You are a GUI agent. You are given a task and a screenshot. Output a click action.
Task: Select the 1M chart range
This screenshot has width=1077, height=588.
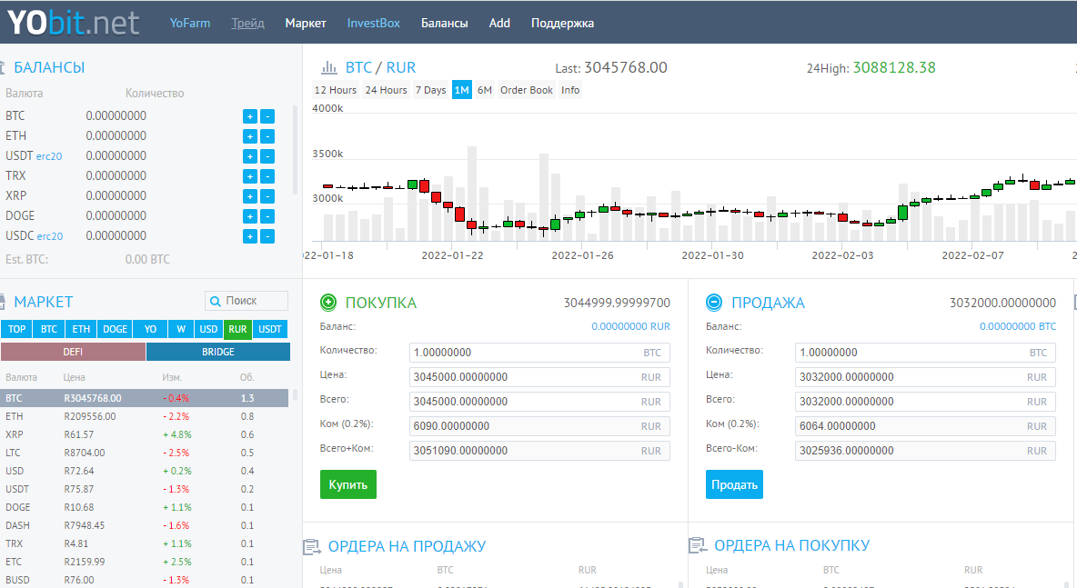(x=461, y=90)
